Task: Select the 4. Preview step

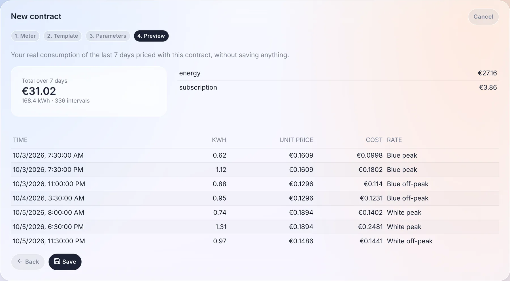Action: click(151, 36)
